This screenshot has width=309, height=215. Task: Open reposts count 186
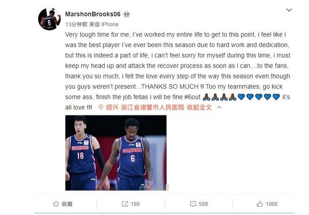(x=135, y=204)
